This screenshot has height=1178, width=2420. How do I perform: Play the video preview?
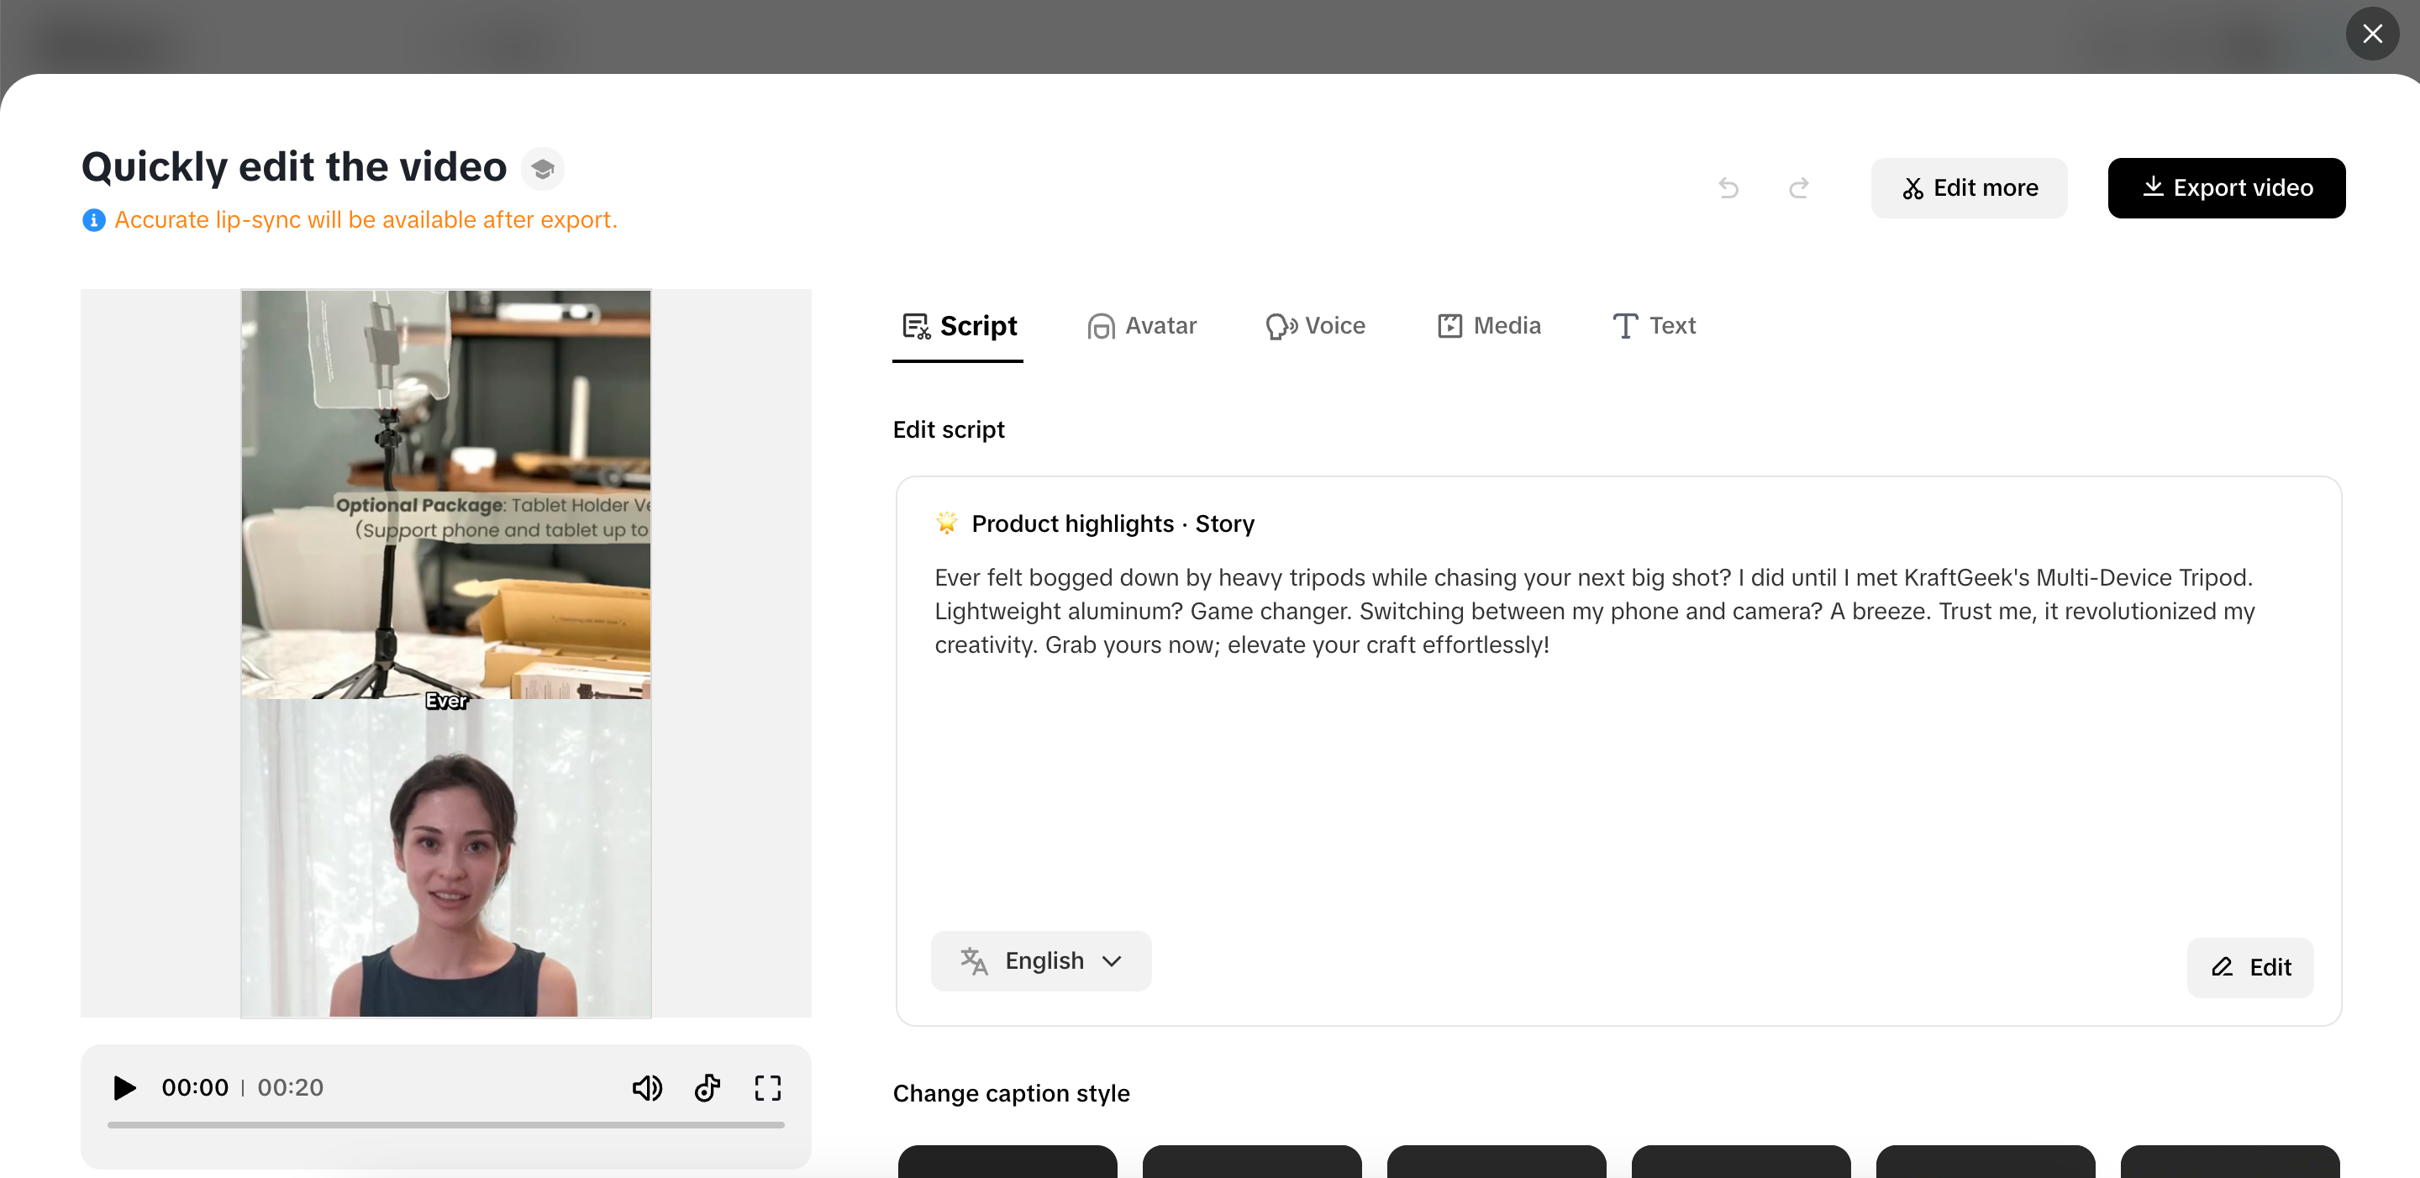click(x=124, y=1088)
